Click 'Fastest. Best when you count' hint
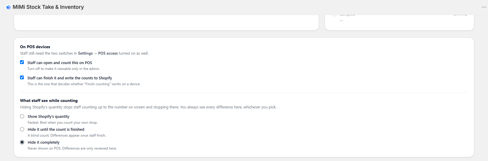This screenshot has height=161, width=488. (x=63, y=123)
